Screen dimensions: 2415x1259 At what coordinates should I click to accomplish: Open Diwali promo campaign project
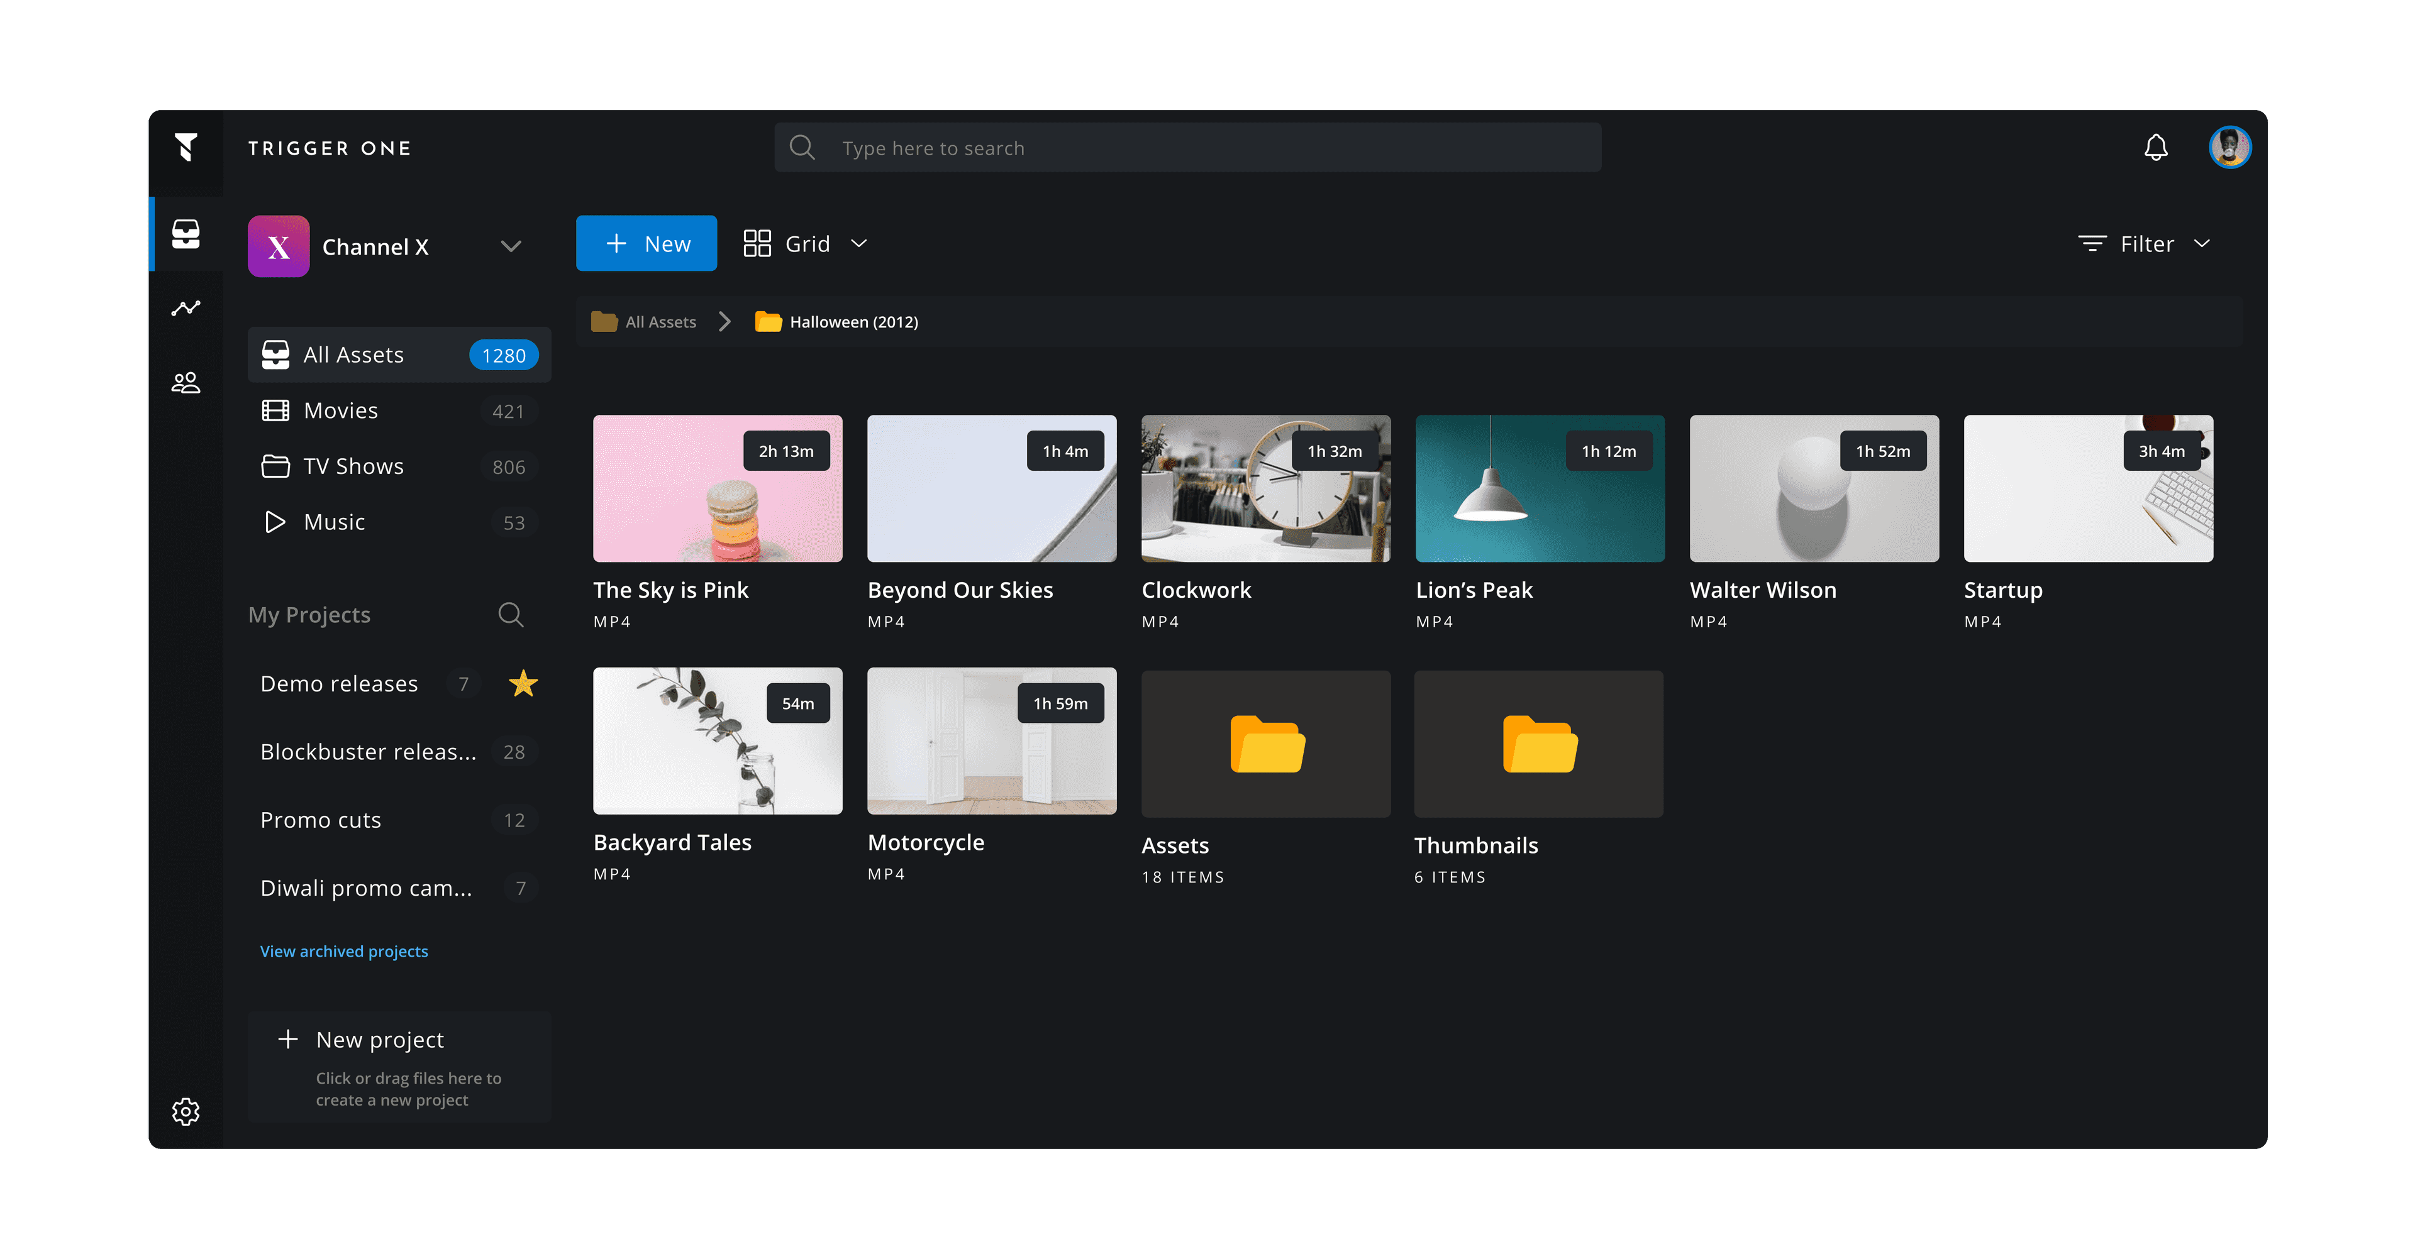pyautogui.click(x=367, y=888)
